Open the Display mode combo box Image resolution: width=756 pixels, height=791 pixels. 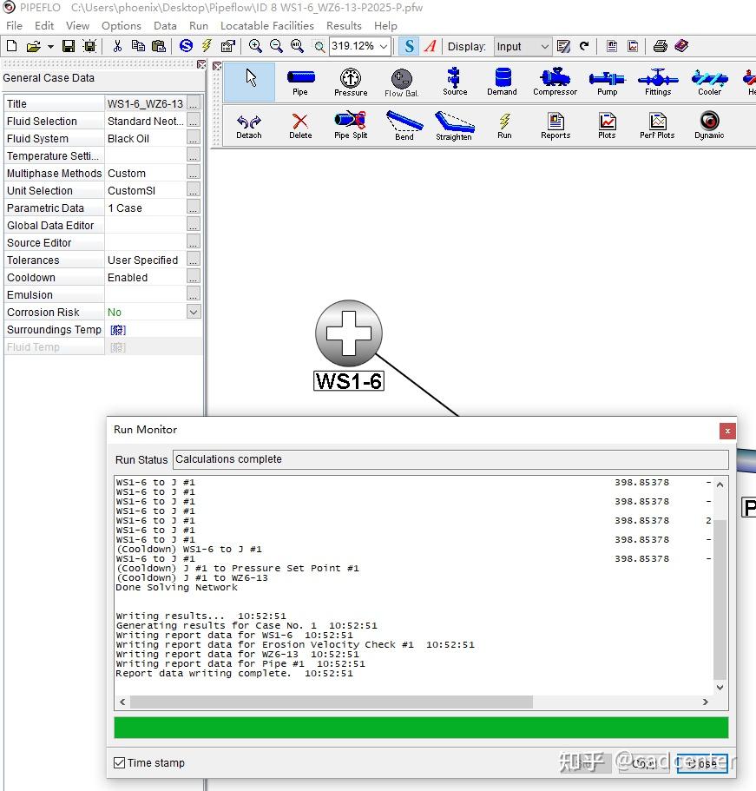(x=547, y=46)
